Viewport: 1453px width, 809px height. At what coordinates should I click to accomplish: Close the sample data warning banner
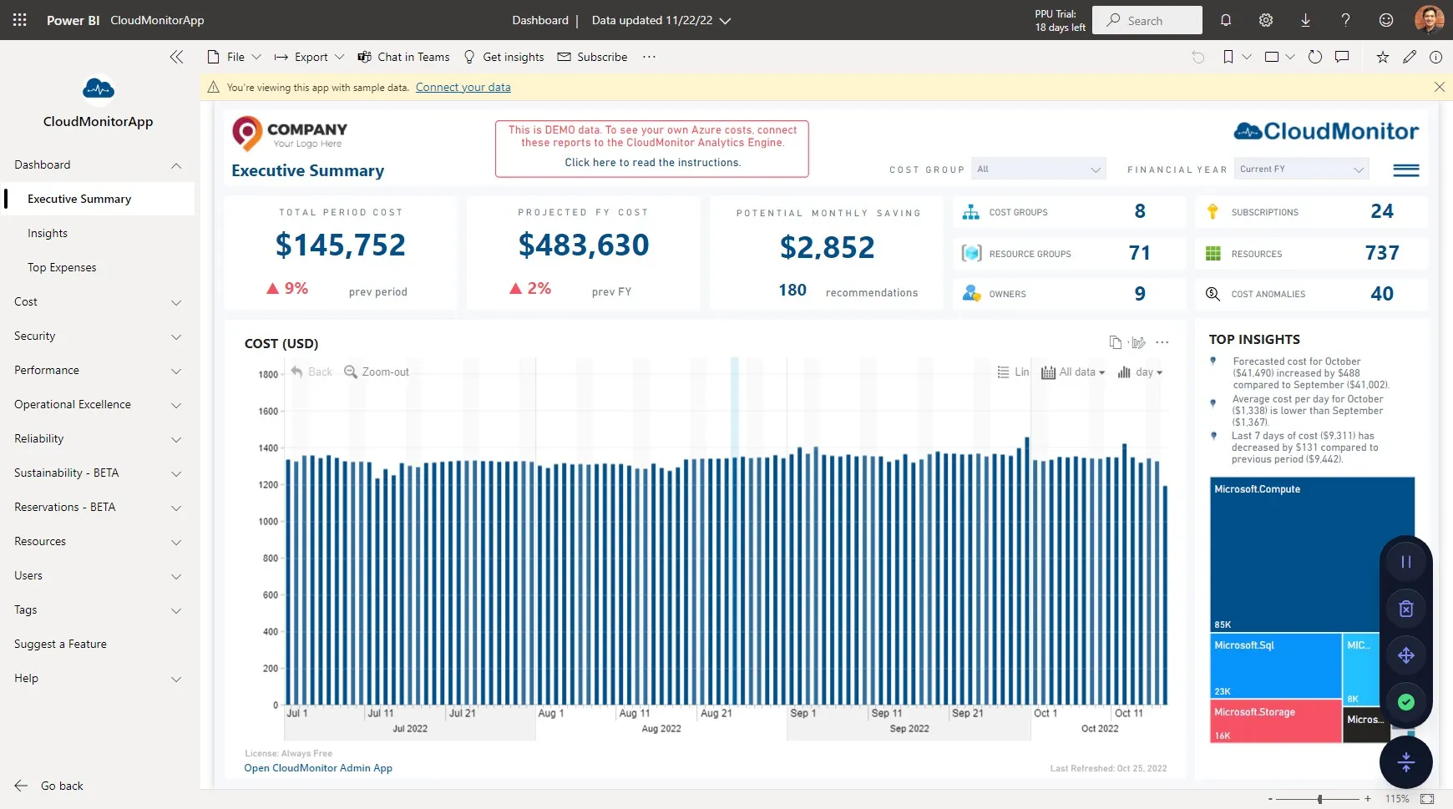click(1440, 87)
